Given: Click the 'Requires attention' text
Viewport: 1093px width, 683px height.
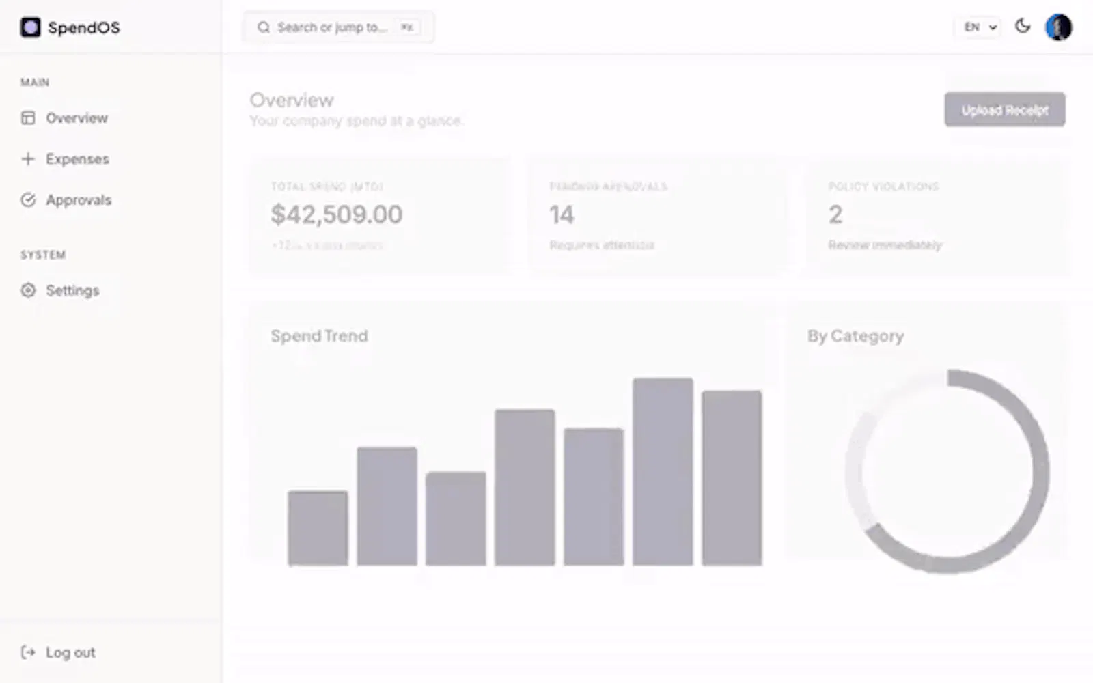Looking at the screenshot, I should point(602,245).
